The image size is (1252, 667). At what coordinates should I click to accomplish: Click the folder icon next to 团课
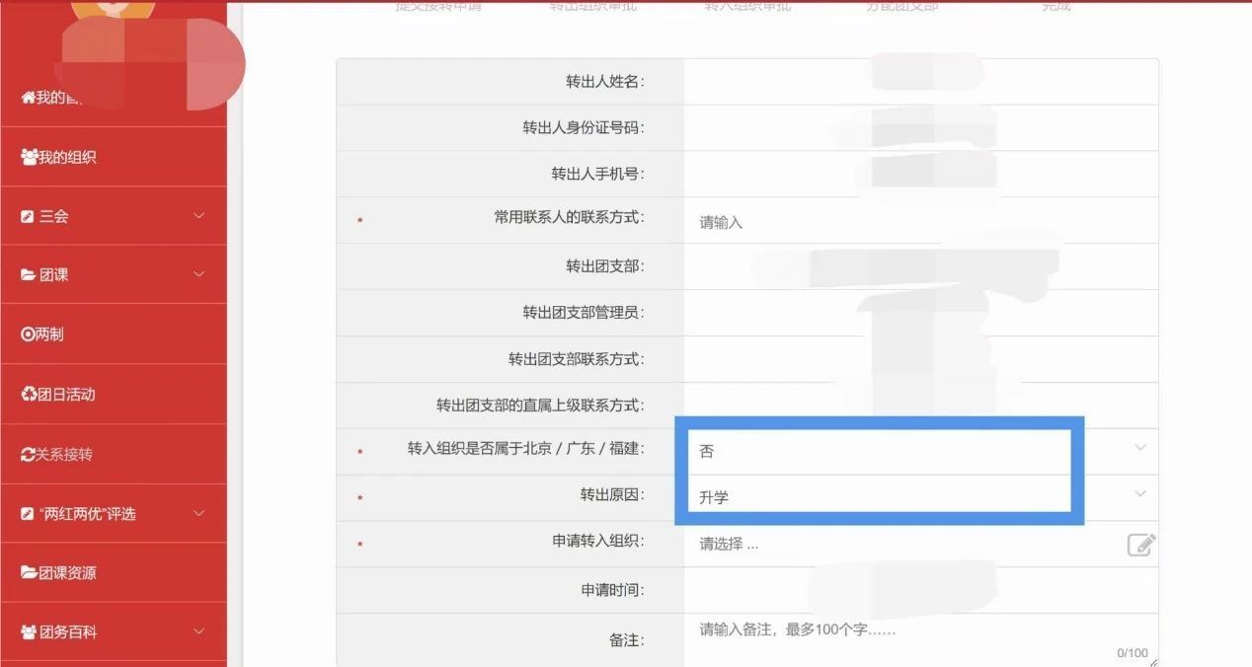pyautogui.click(x=29, y=275)
